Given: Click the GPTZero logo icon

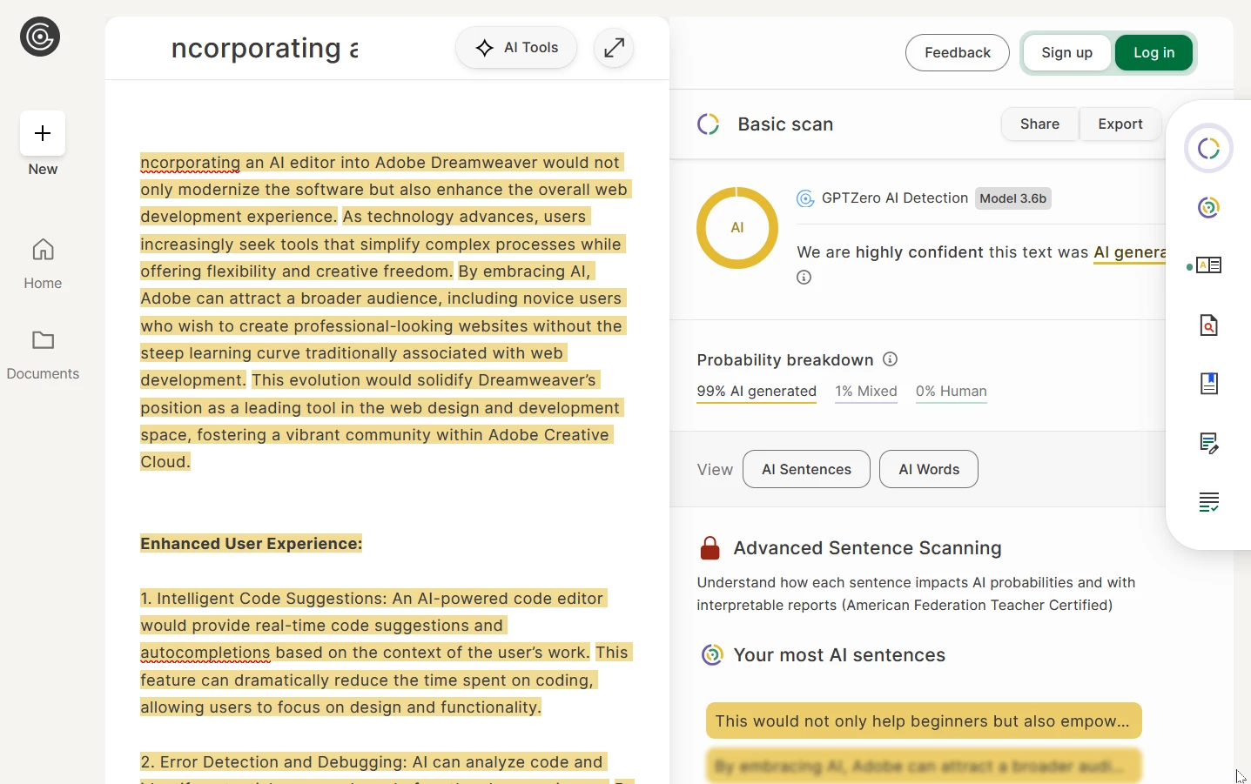Looking at the screenshot, I should 40,37.
